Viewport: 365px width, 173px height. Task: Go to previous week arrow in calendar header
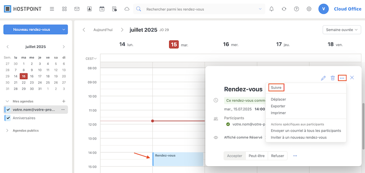point(84,30)
